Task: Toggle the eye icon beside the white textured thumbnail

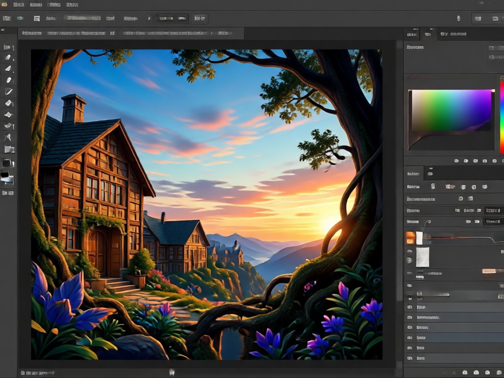Action: tap(409, 251)
